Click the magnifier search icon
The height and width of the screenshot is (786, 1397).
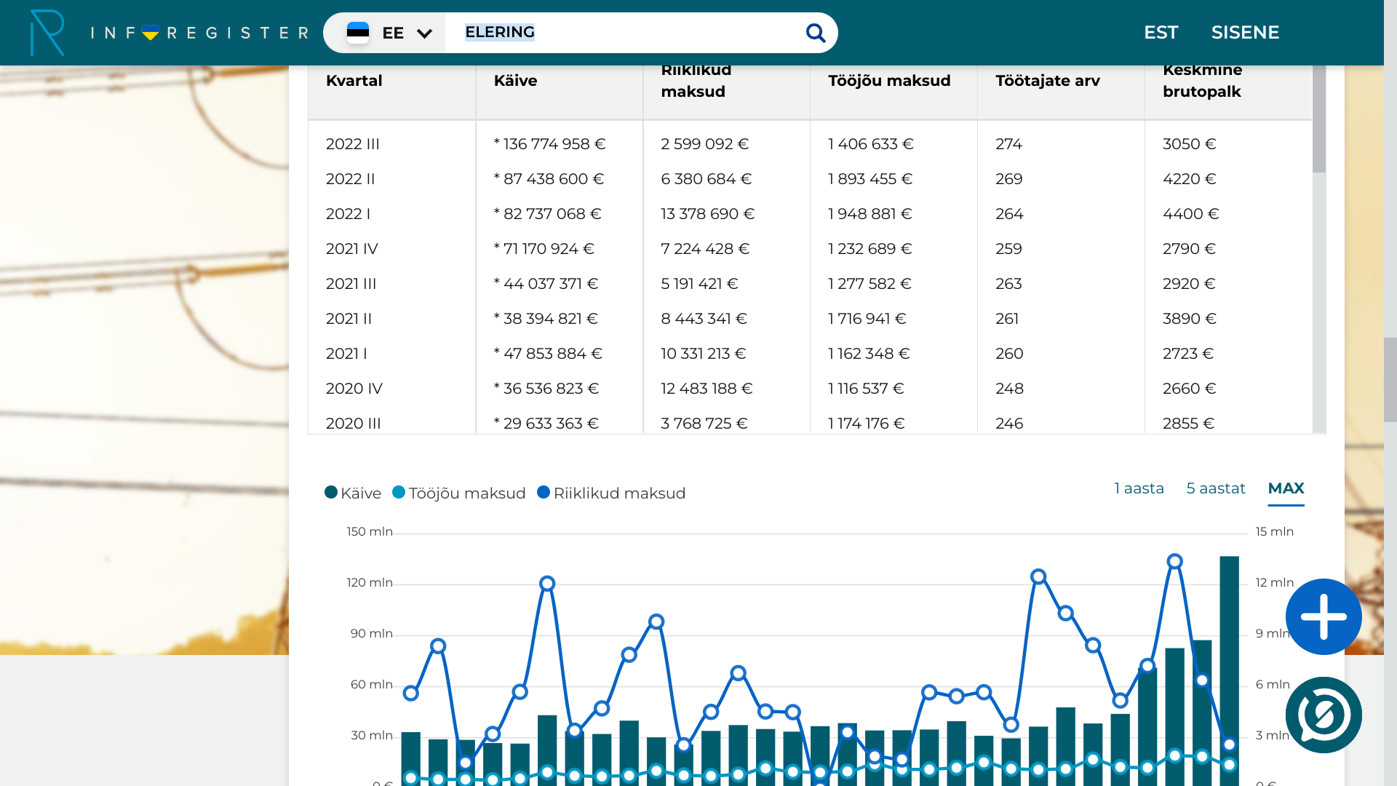(x=816, y=33)
